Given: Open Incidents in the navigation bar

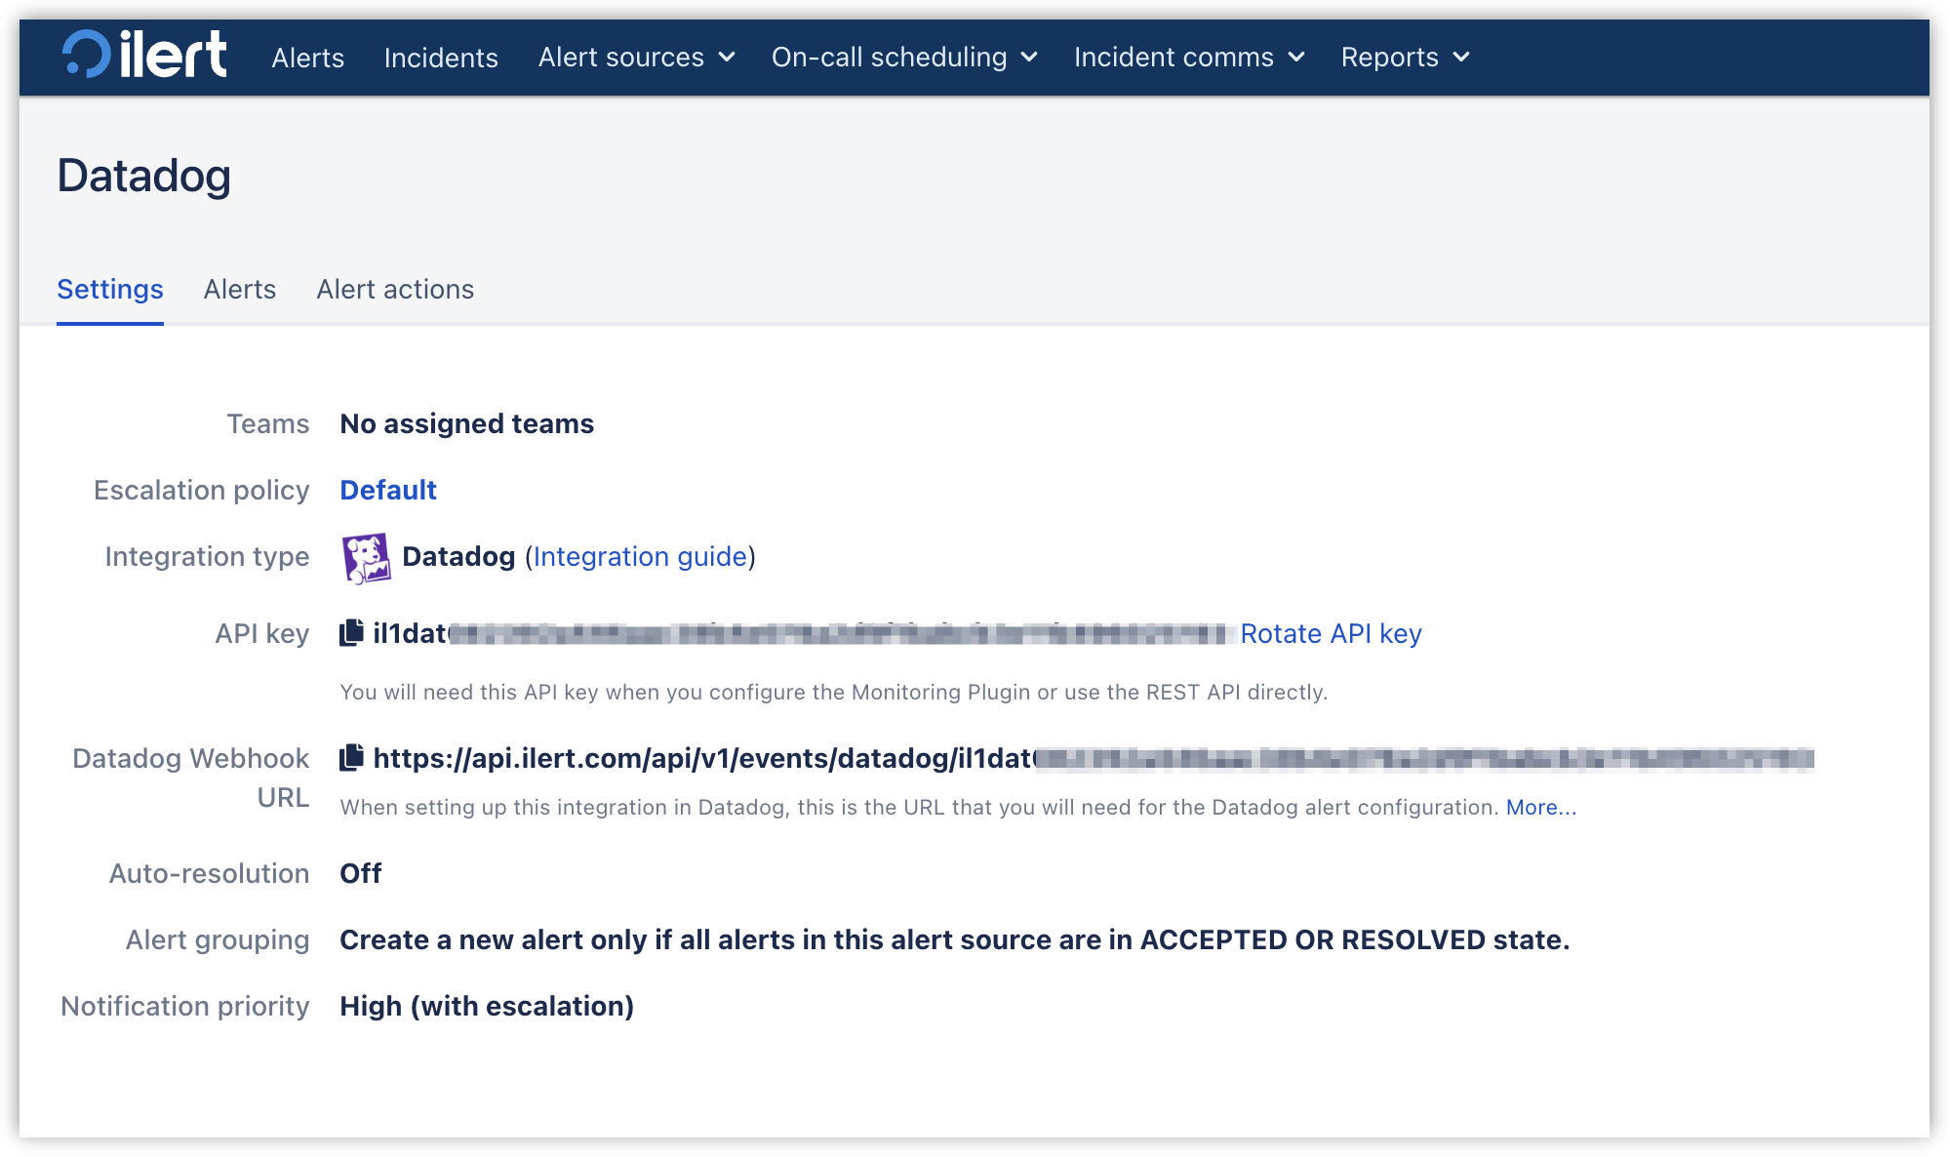Looking at the screenshot, I should (441, 58).
